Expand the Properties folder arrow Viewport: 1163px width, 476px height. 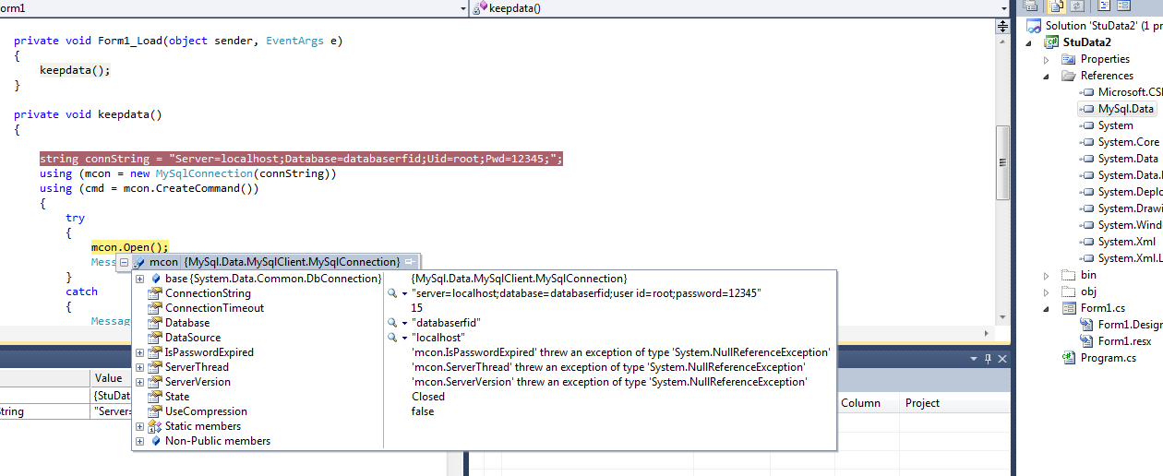click(x=1047, y=59)
